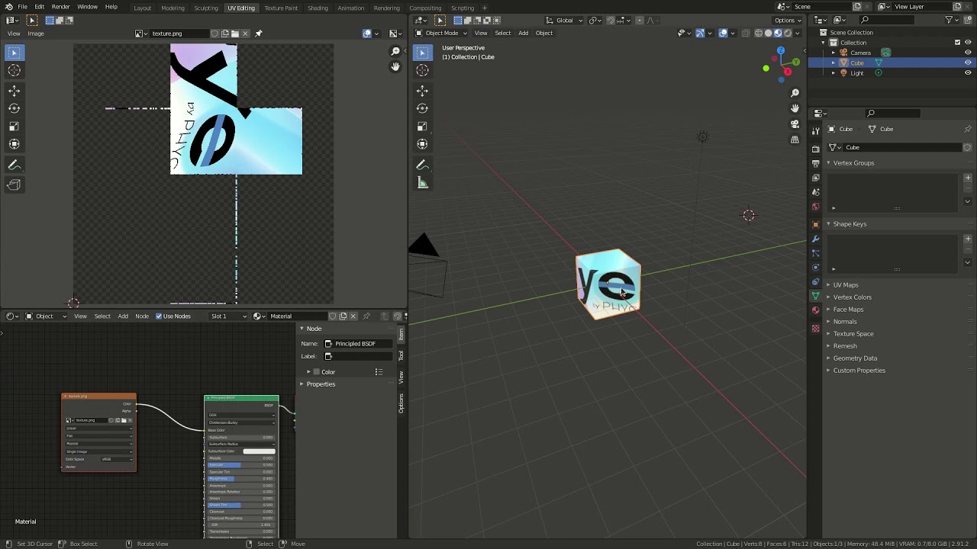Select the Move tool in UV editor

click(14, 90)
